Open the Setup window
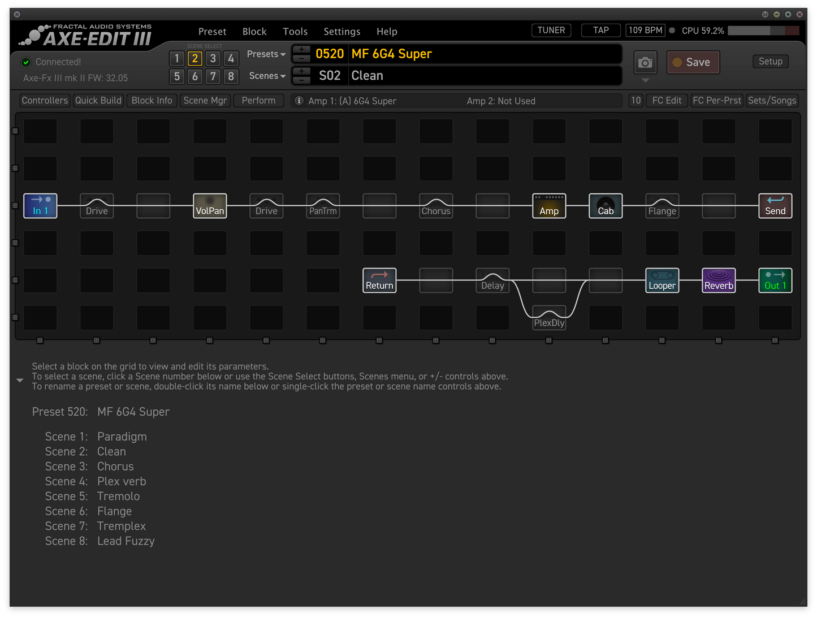Viewport: 817px width, 618px height. 771,62
